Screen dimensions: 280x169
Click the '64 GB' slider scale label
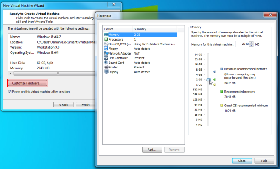pyautogui.click(x=199, y=55)
